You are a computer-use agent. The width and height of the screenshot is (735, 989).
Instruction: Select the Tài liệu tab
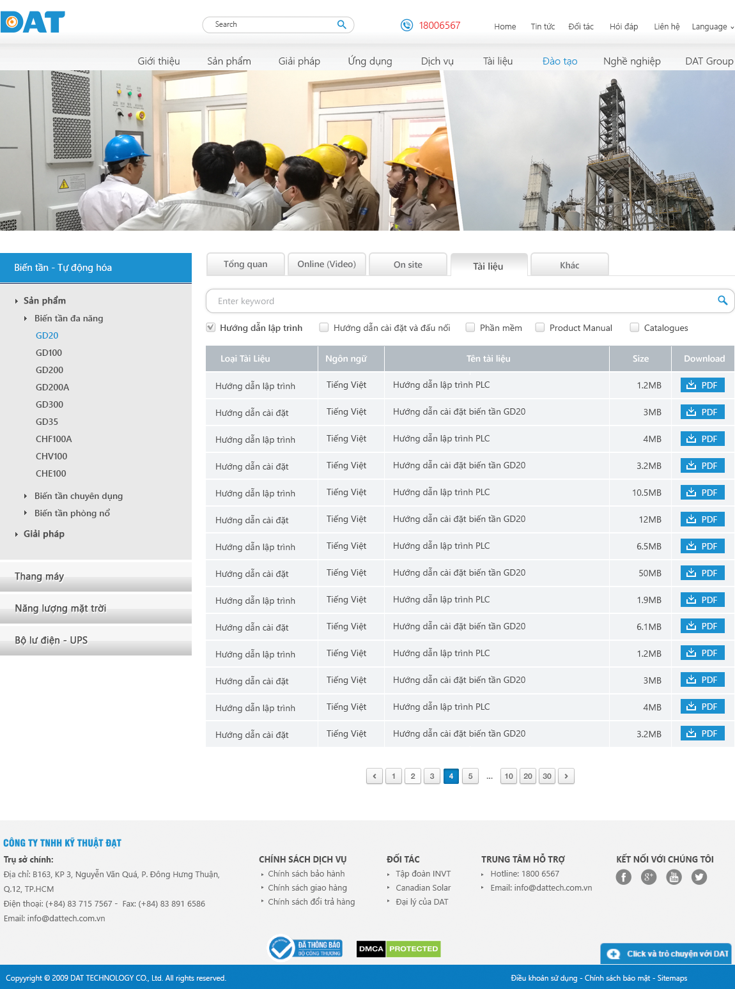click(489, 265)
